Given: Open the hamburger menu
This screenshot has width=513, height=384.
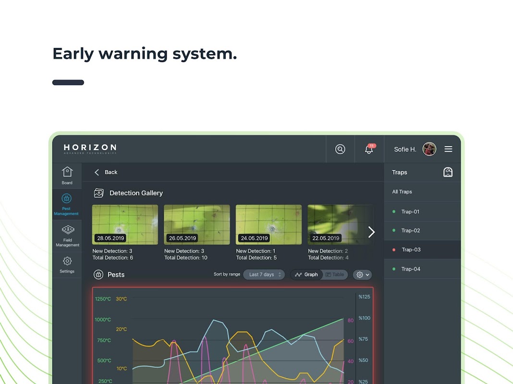Looking at the screenshot, I should (x=448, y=149).
